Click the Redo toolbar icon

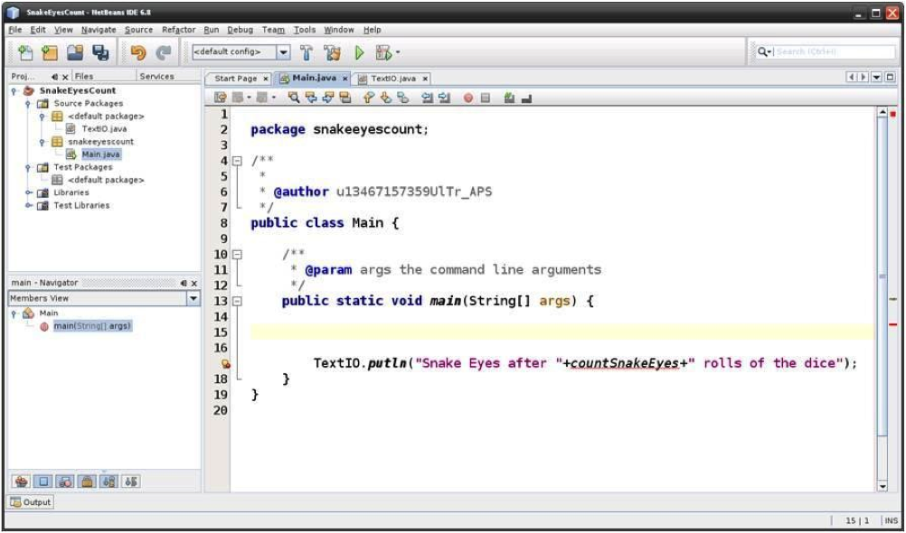point(164,52)
